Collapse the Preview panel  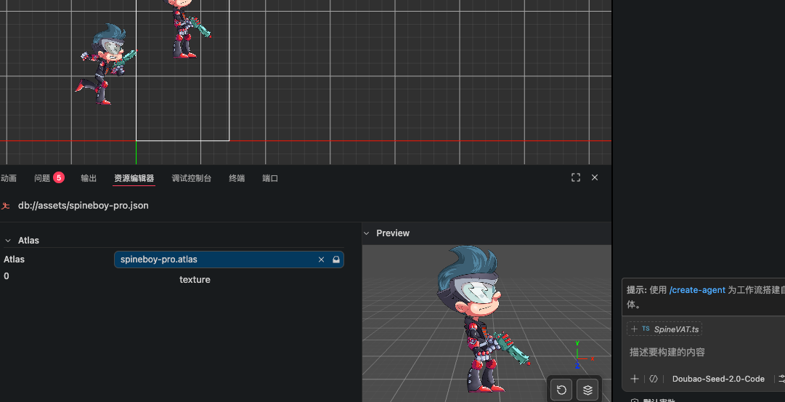point(367,233)
